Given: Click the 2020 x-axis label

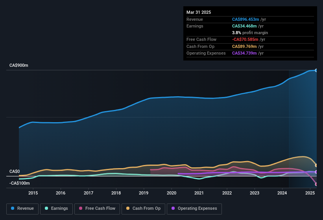Looking at the screenshot, I should coord(172,193).
